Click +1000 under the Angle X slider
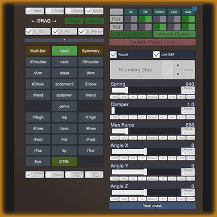 (190, 158)
